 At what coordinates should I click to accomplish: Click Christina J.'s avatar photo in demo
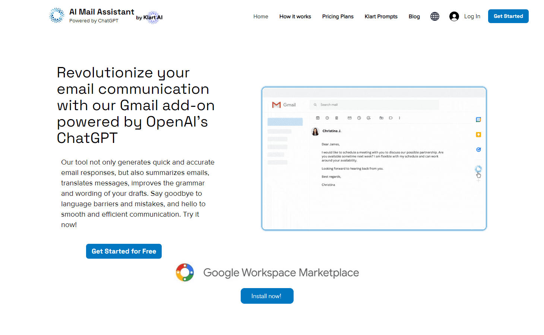(x=315, y=132)
